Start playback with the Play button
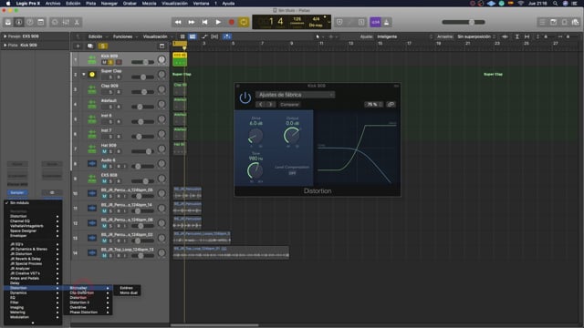The width and height of the screenshot is (584, 328). point(218,22)
